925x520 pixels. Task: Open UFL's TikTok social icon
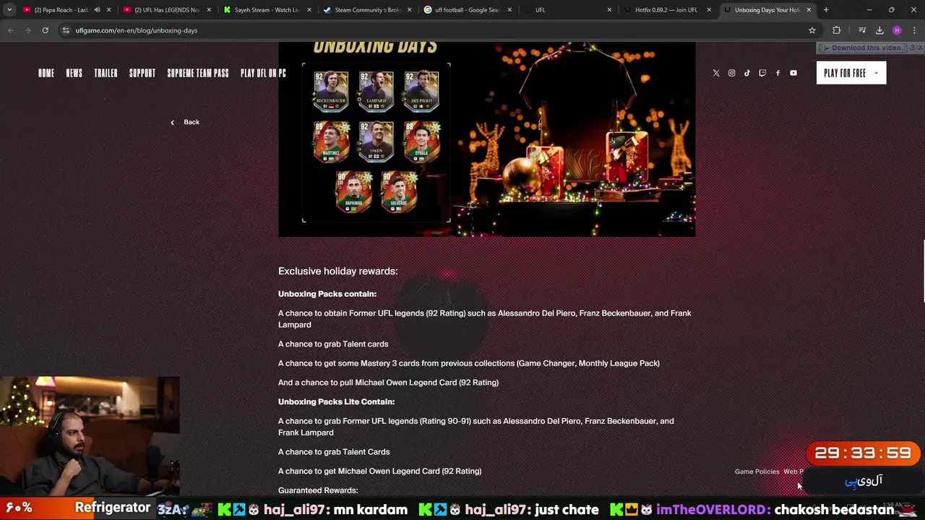[x=747, y=73]
